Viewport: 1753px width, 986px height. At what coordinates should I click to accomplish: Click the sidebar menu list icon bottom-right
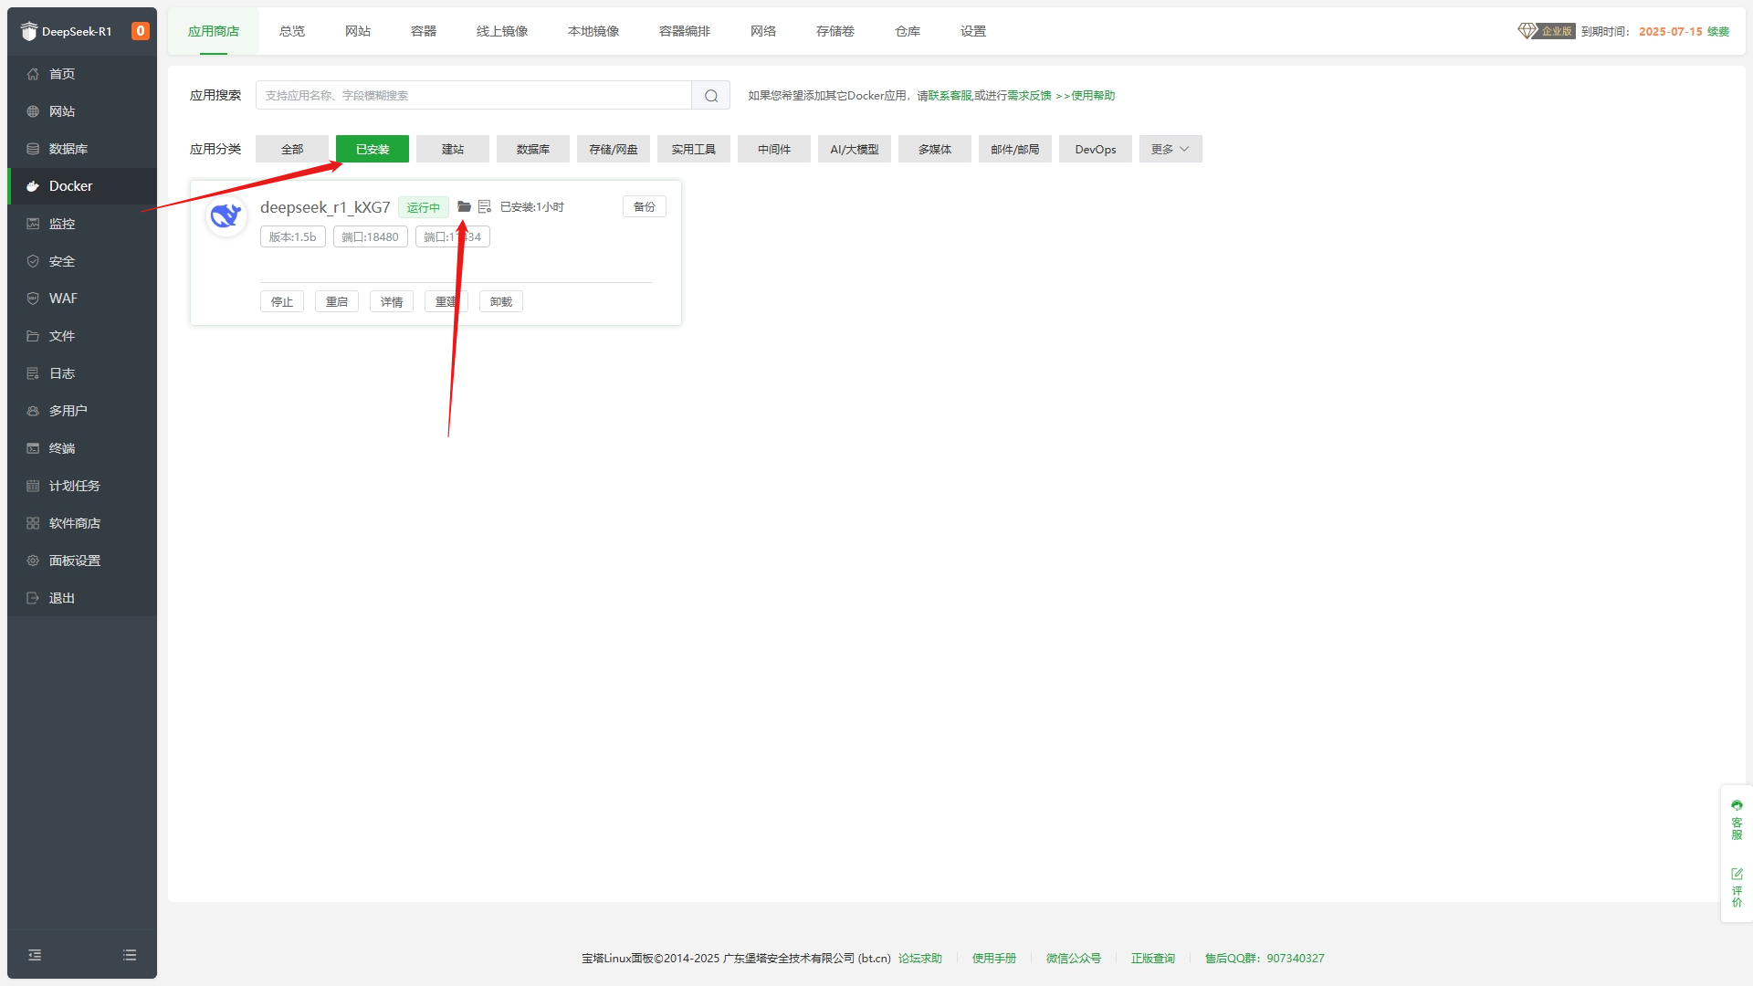[x=130, y=955]
